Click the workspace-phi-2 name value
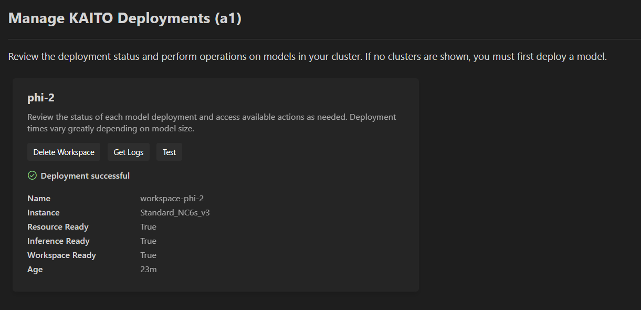The image size is (641, 310). (x=172, y=199)
